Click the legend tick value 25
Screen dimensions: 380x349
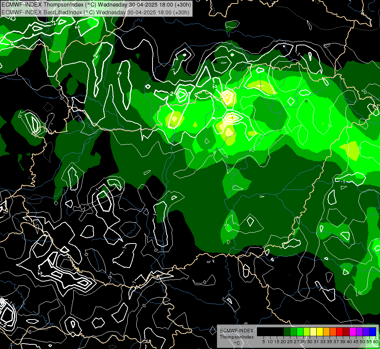pos(290,342)
